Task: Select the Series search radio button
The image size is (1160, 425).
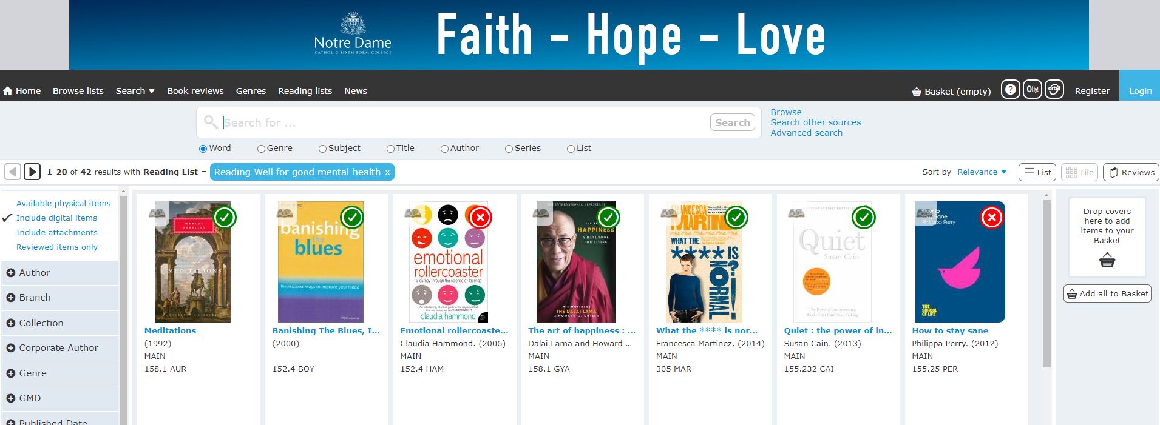Action: 509,149
